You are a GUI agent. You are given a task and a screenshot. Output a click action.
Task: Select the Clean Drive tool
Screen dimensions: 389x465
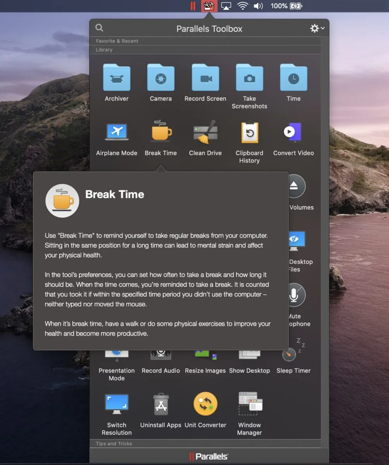205,132
